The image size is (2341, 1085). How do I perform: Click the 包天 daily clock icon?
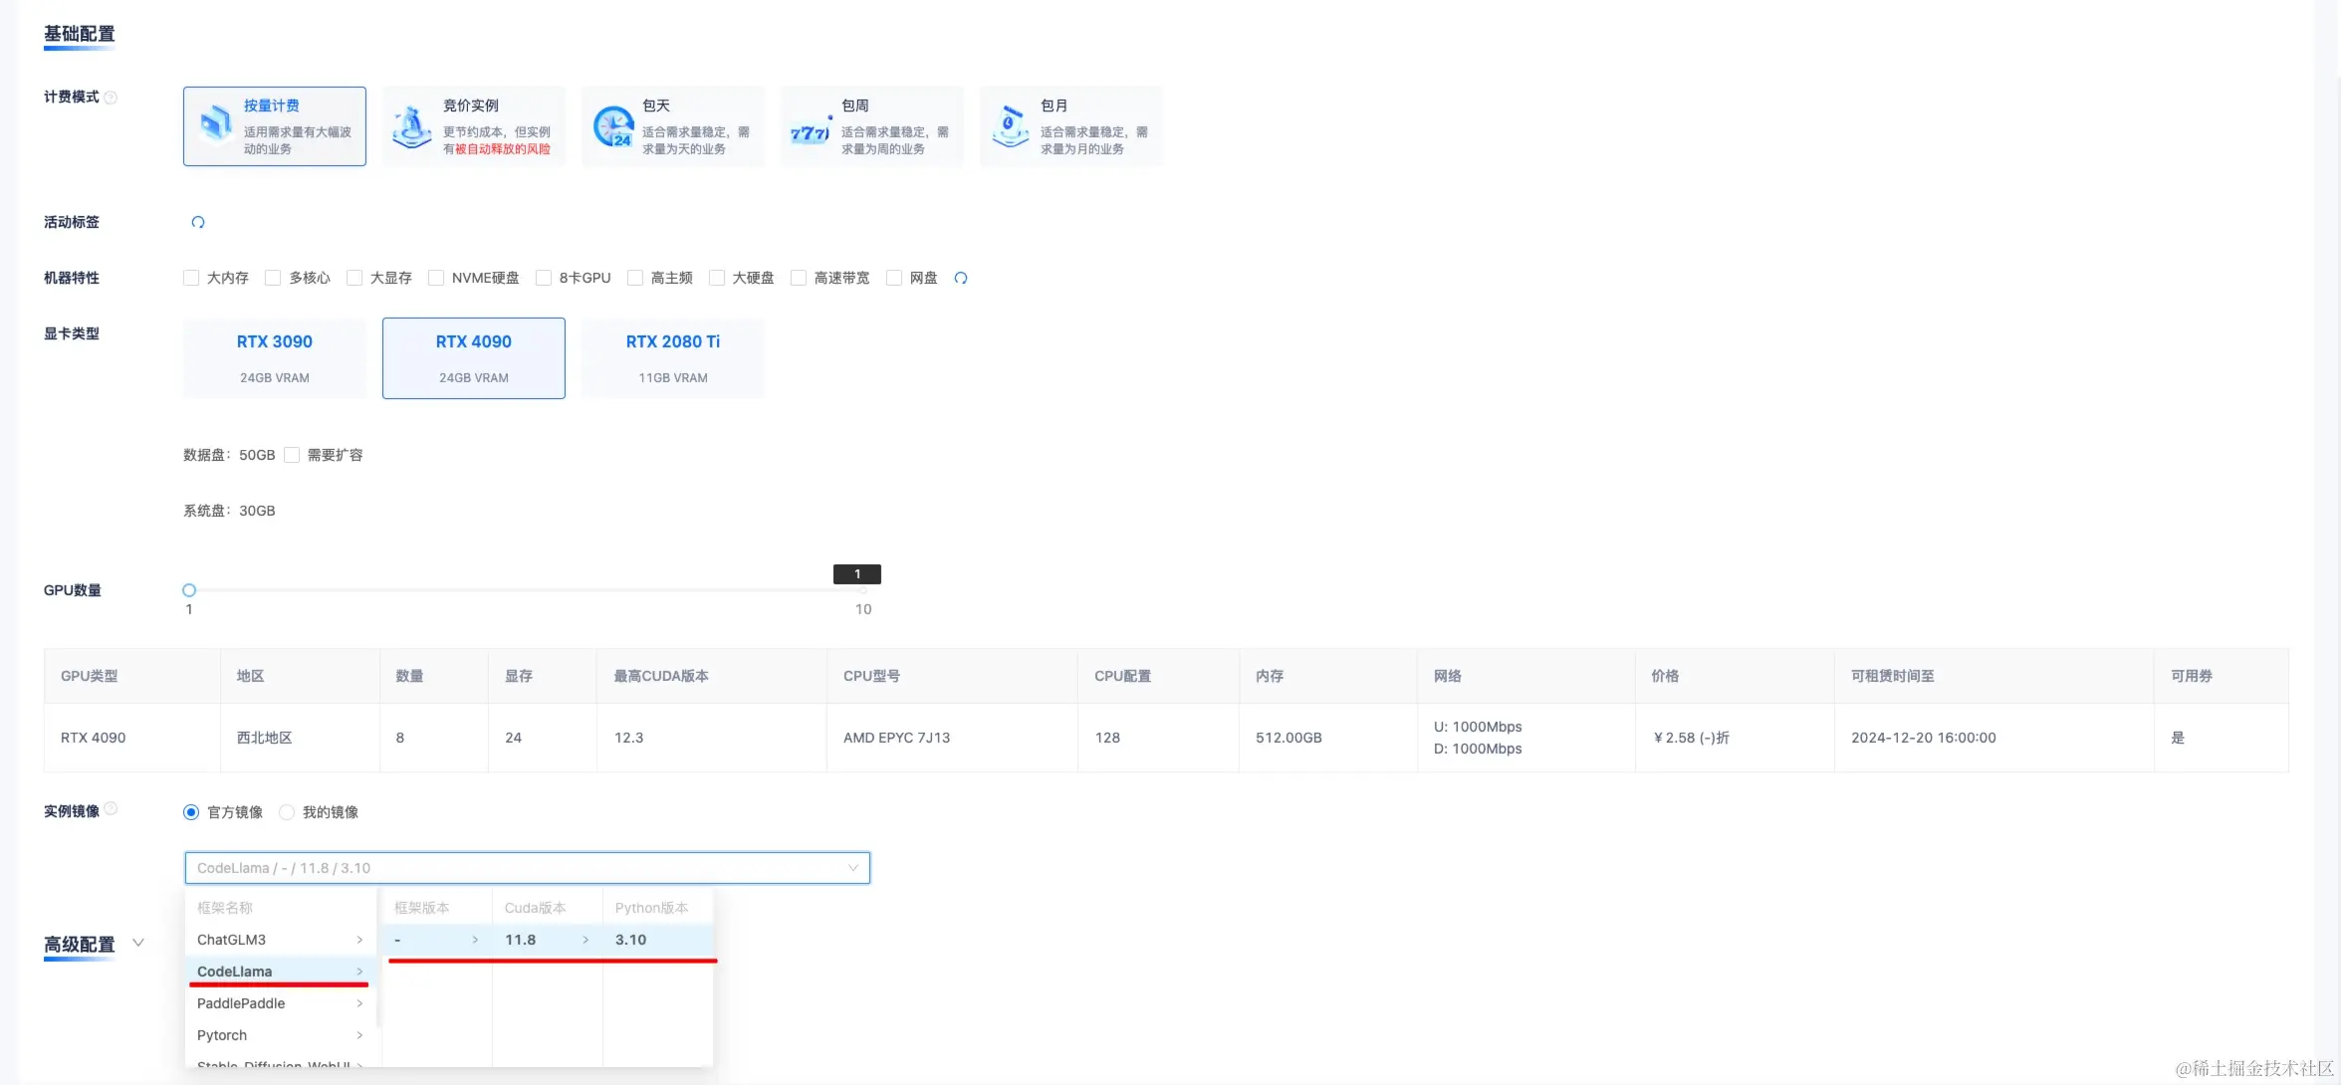[x=613, y=126]
